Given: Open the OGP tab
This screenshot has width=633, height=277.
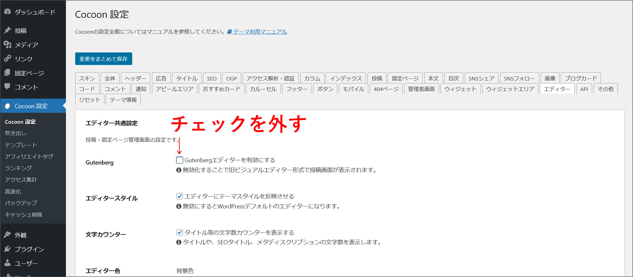Looking at the screenshot, I should click(231, 78).
